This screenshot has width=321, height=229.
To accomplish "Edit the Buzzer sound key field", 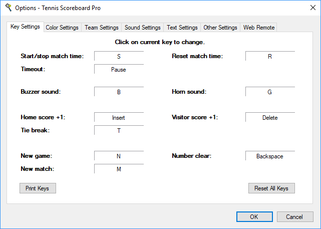I will [119, 92].
